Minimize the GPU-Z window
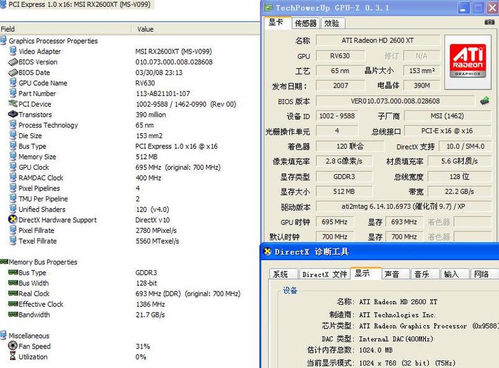Screen dimensions: 499x368 tap(463, 8)
